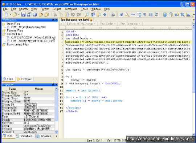This screenshot has height=143, width=196.
Task: Open the Tools menu
Action: [84, 9]
